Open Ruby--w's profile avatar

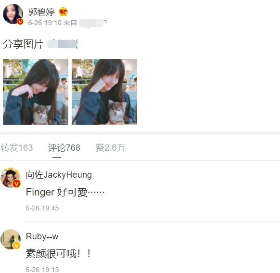click(11, 239)
